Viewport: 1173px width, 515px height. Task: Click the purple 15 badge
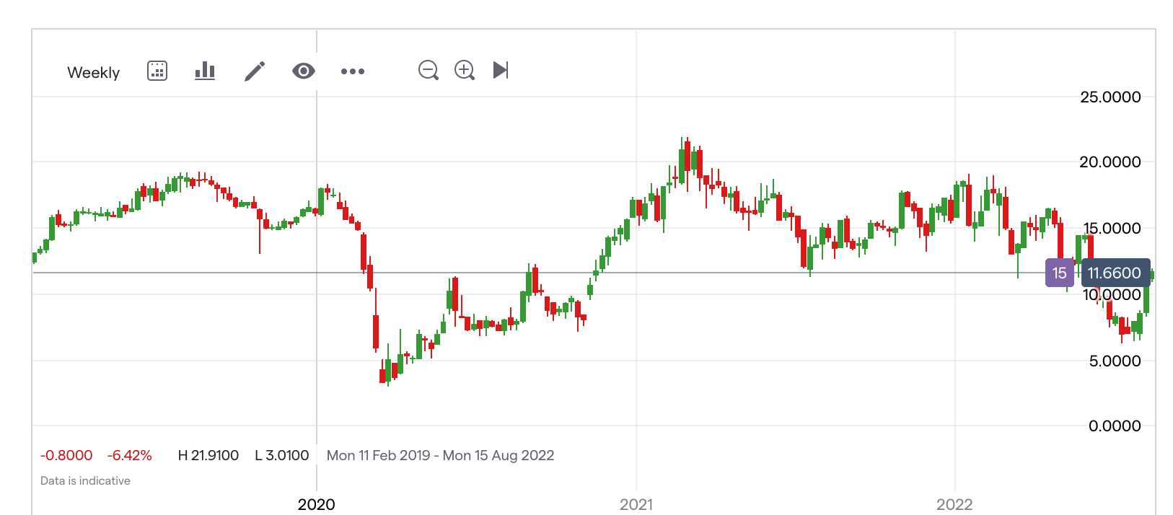(x=1059, y=273)
